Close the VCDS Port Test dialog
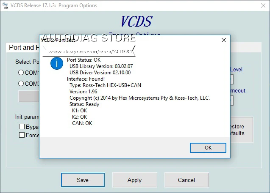270x193 pixels. pyautogui.click(x=224, y=40)
